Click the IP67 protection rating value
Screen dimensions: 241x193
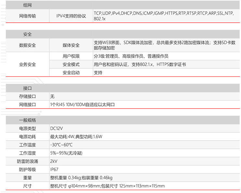(x=54, y=170)
